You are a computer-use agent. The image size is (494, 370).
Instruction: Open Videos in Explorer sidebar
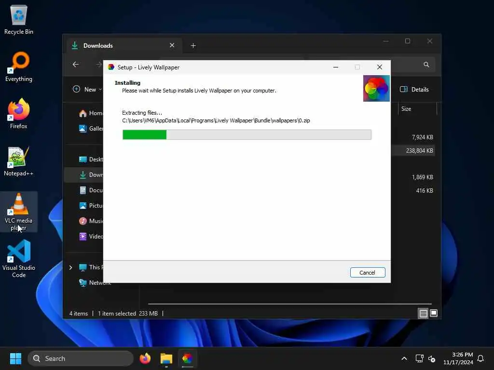coord(91,236)
